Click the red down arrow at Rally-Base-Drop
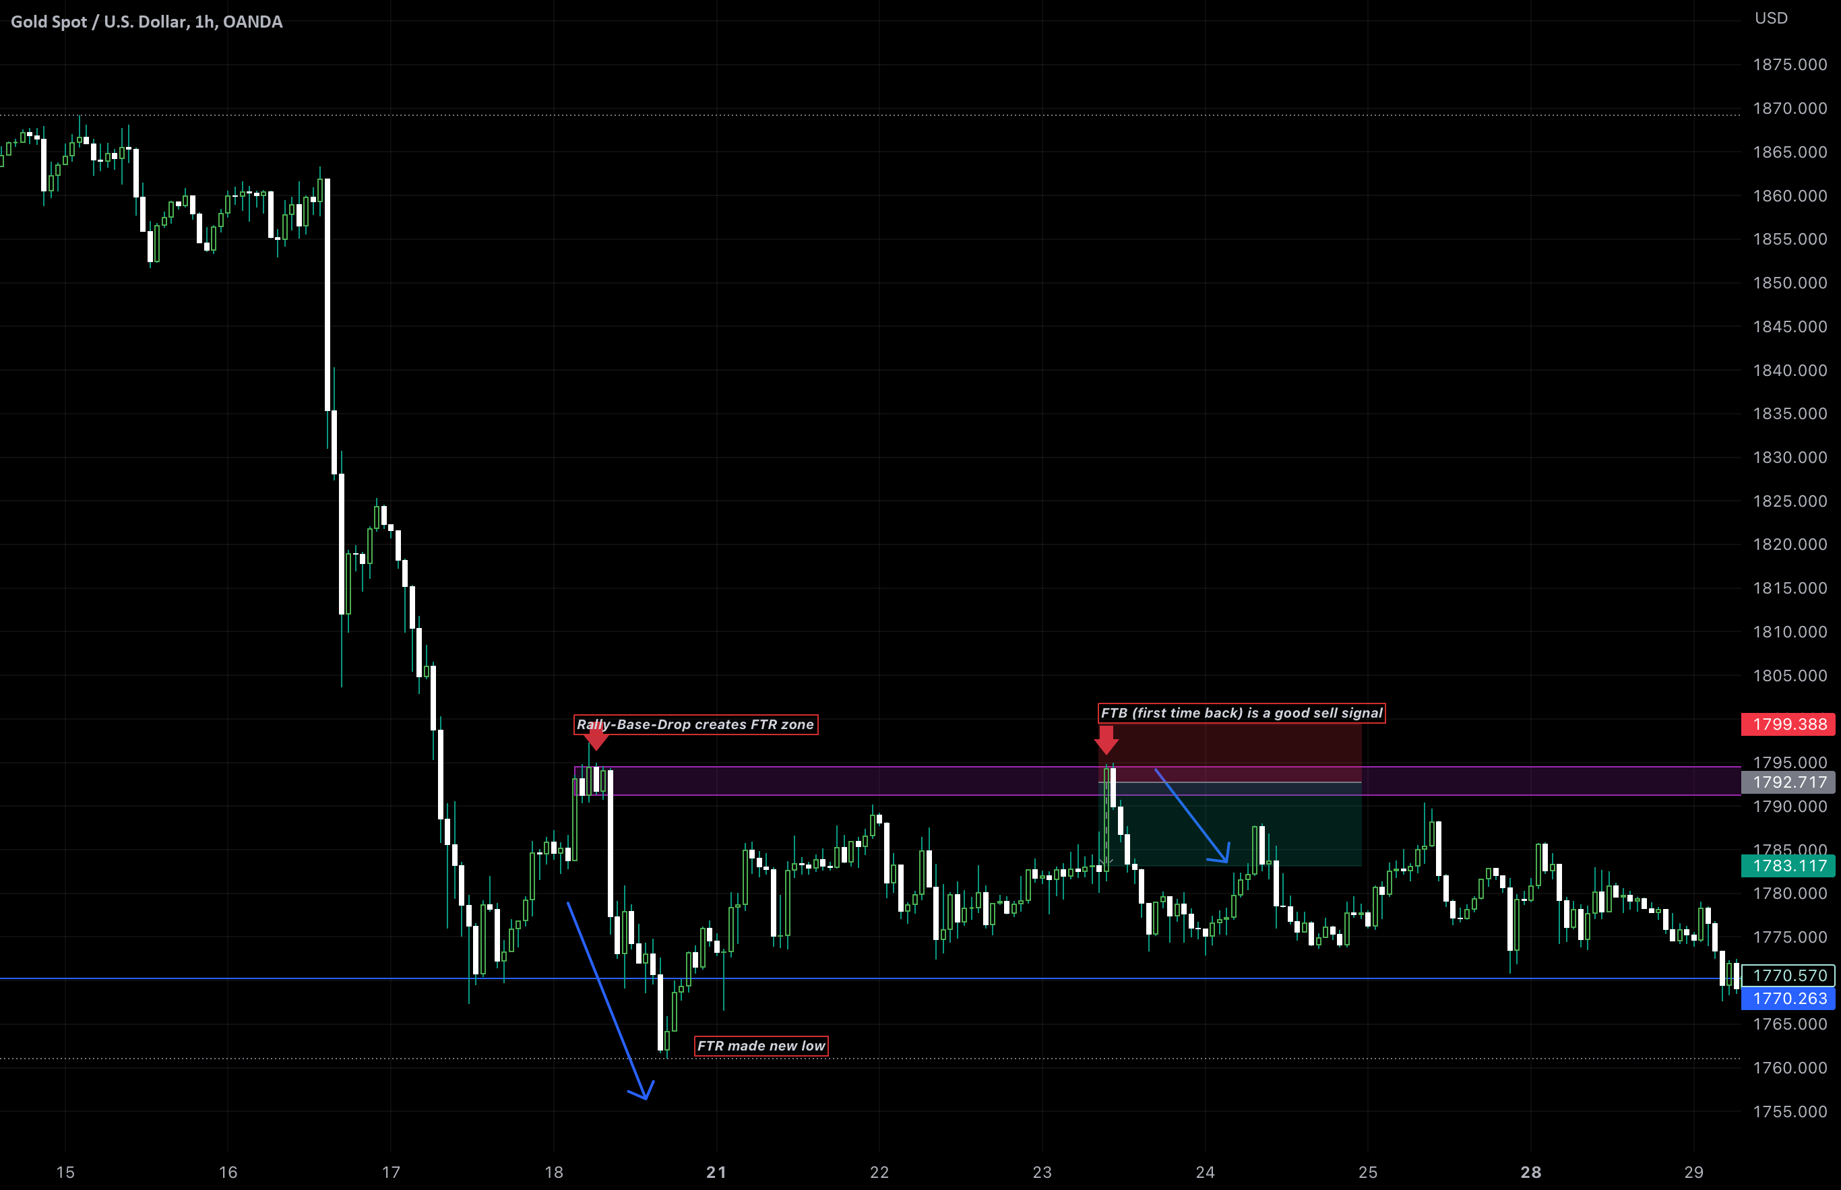Viewport: 1841px width, 1190px height. tap(596, 736)
